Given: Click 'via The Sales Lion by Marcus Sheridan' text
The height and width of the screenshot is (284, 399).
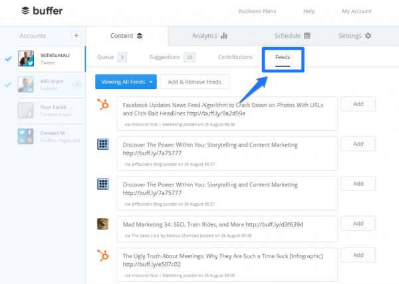Looking at the screenshot, I should pos(162,236).
